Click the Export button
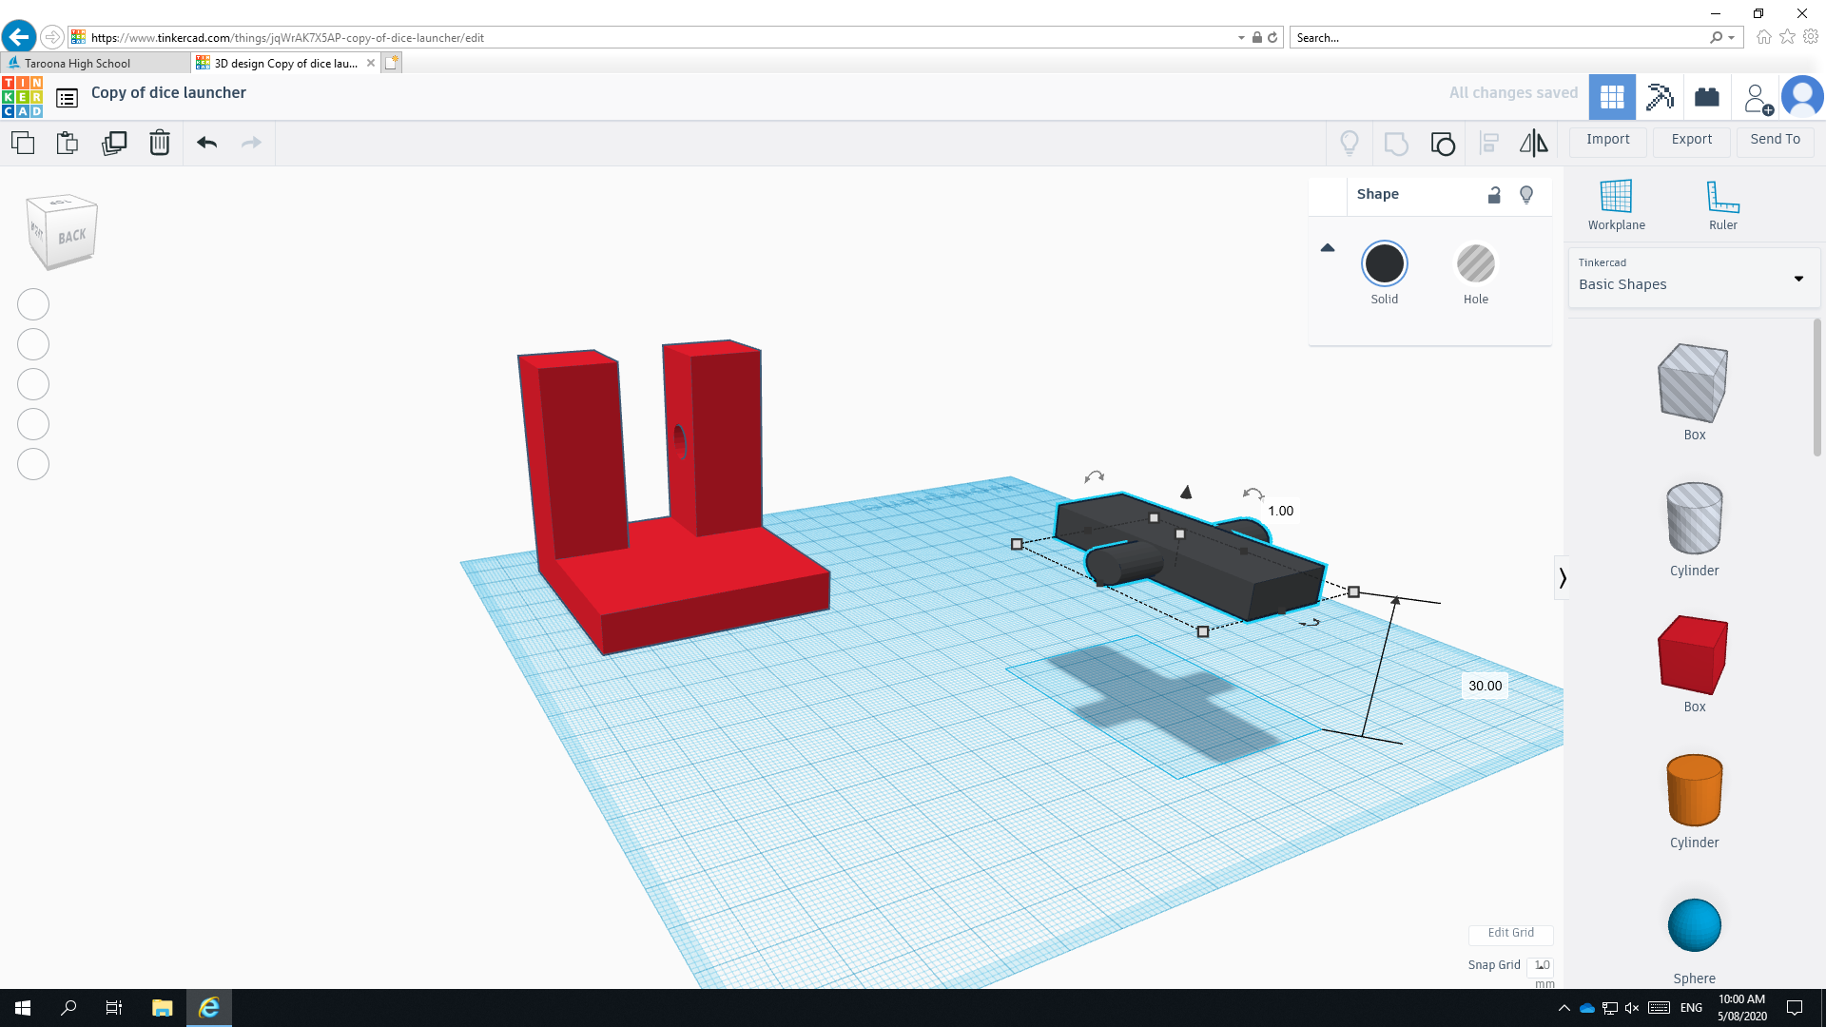Image resolution: width=1826 pixels, height=1027 pixels. click(x=1691, y=140)
